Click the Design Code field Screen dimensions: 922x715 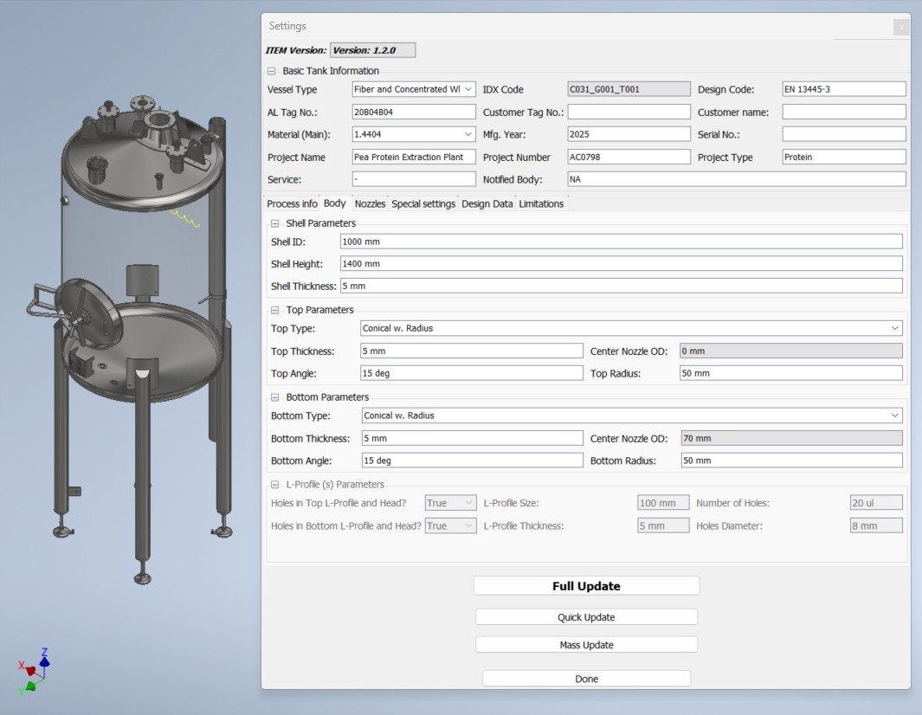click(844, 89)
